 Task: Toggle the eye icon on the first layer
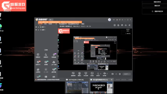click(36, 27)
